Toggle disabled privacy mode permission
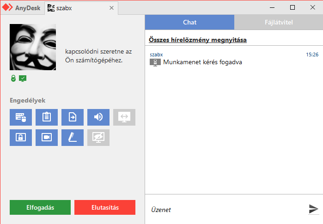The image size is (323, 224). [x=98, y=138]
